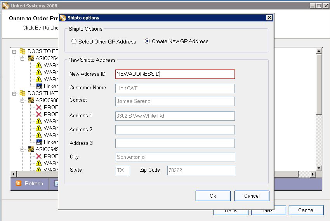Image resolution: width=330 pixels, height=221 pixels.
Task: Click first warning icon under ASIQ3254
Action: coord(39,65)
